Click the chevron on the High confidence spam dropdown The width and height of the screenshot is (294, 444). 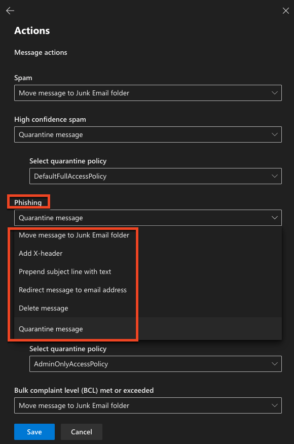[x=275, y=134]
